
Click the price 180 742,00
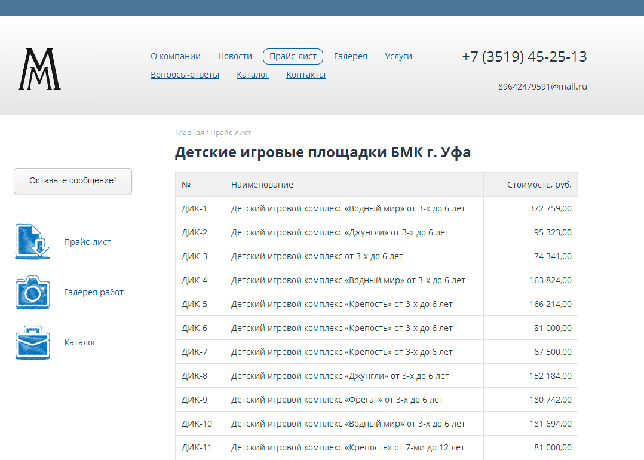coord(550,399)
